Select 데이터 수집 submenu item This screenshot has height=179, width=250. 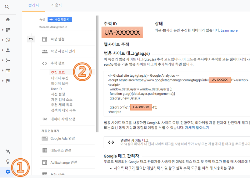60,78
